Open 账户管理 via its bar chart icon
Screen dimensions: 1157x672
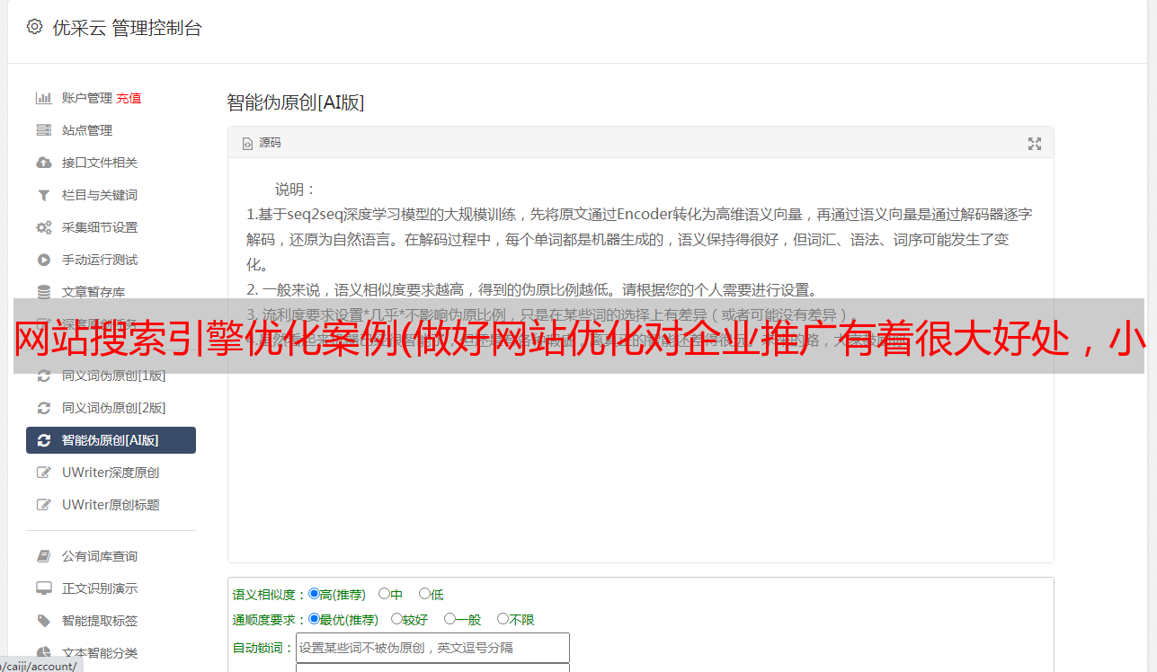pyautogui.click(x=43, y=98)
